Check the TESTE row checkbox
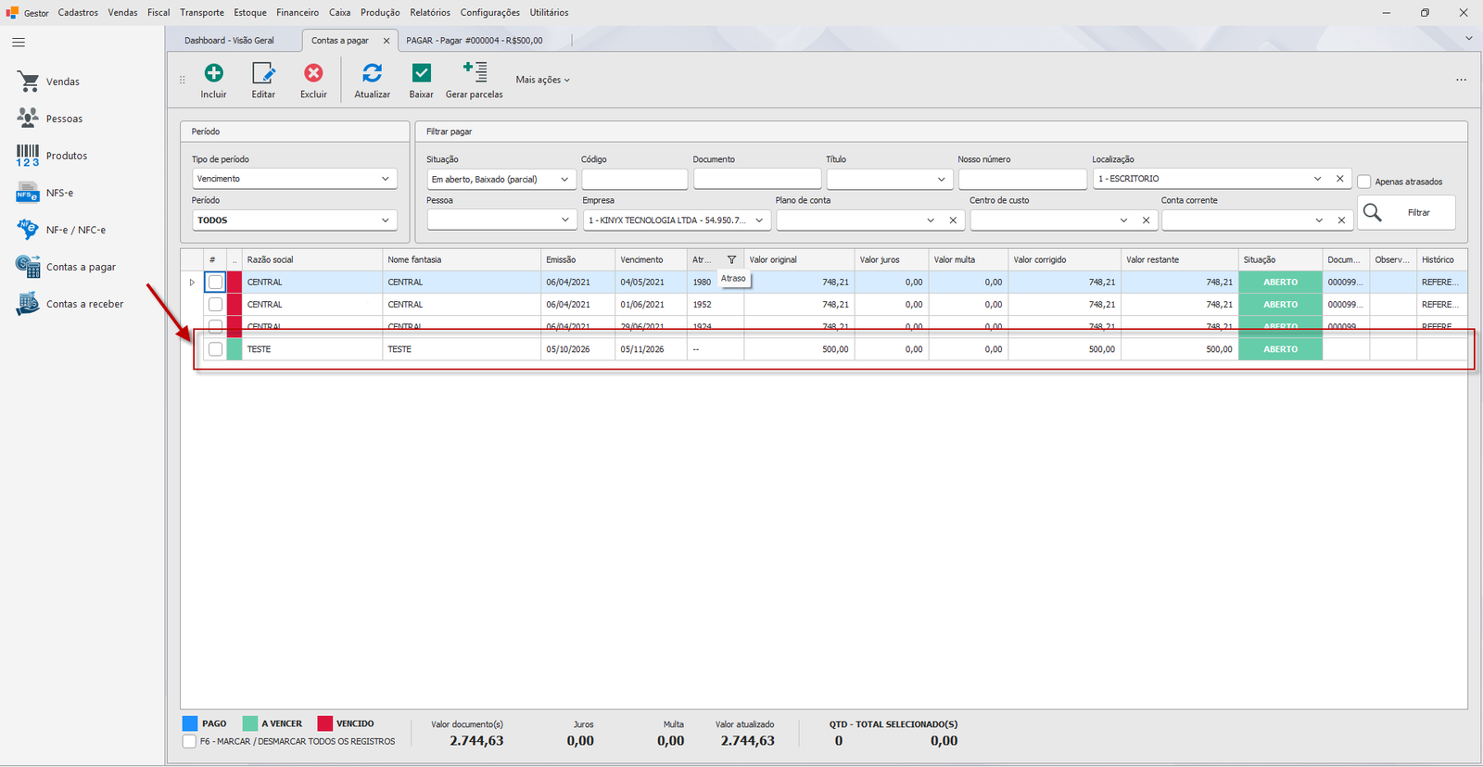Image resolution: width=1483 pixels, height=767 pixels. pyautogui.click(x=215, y=349)
